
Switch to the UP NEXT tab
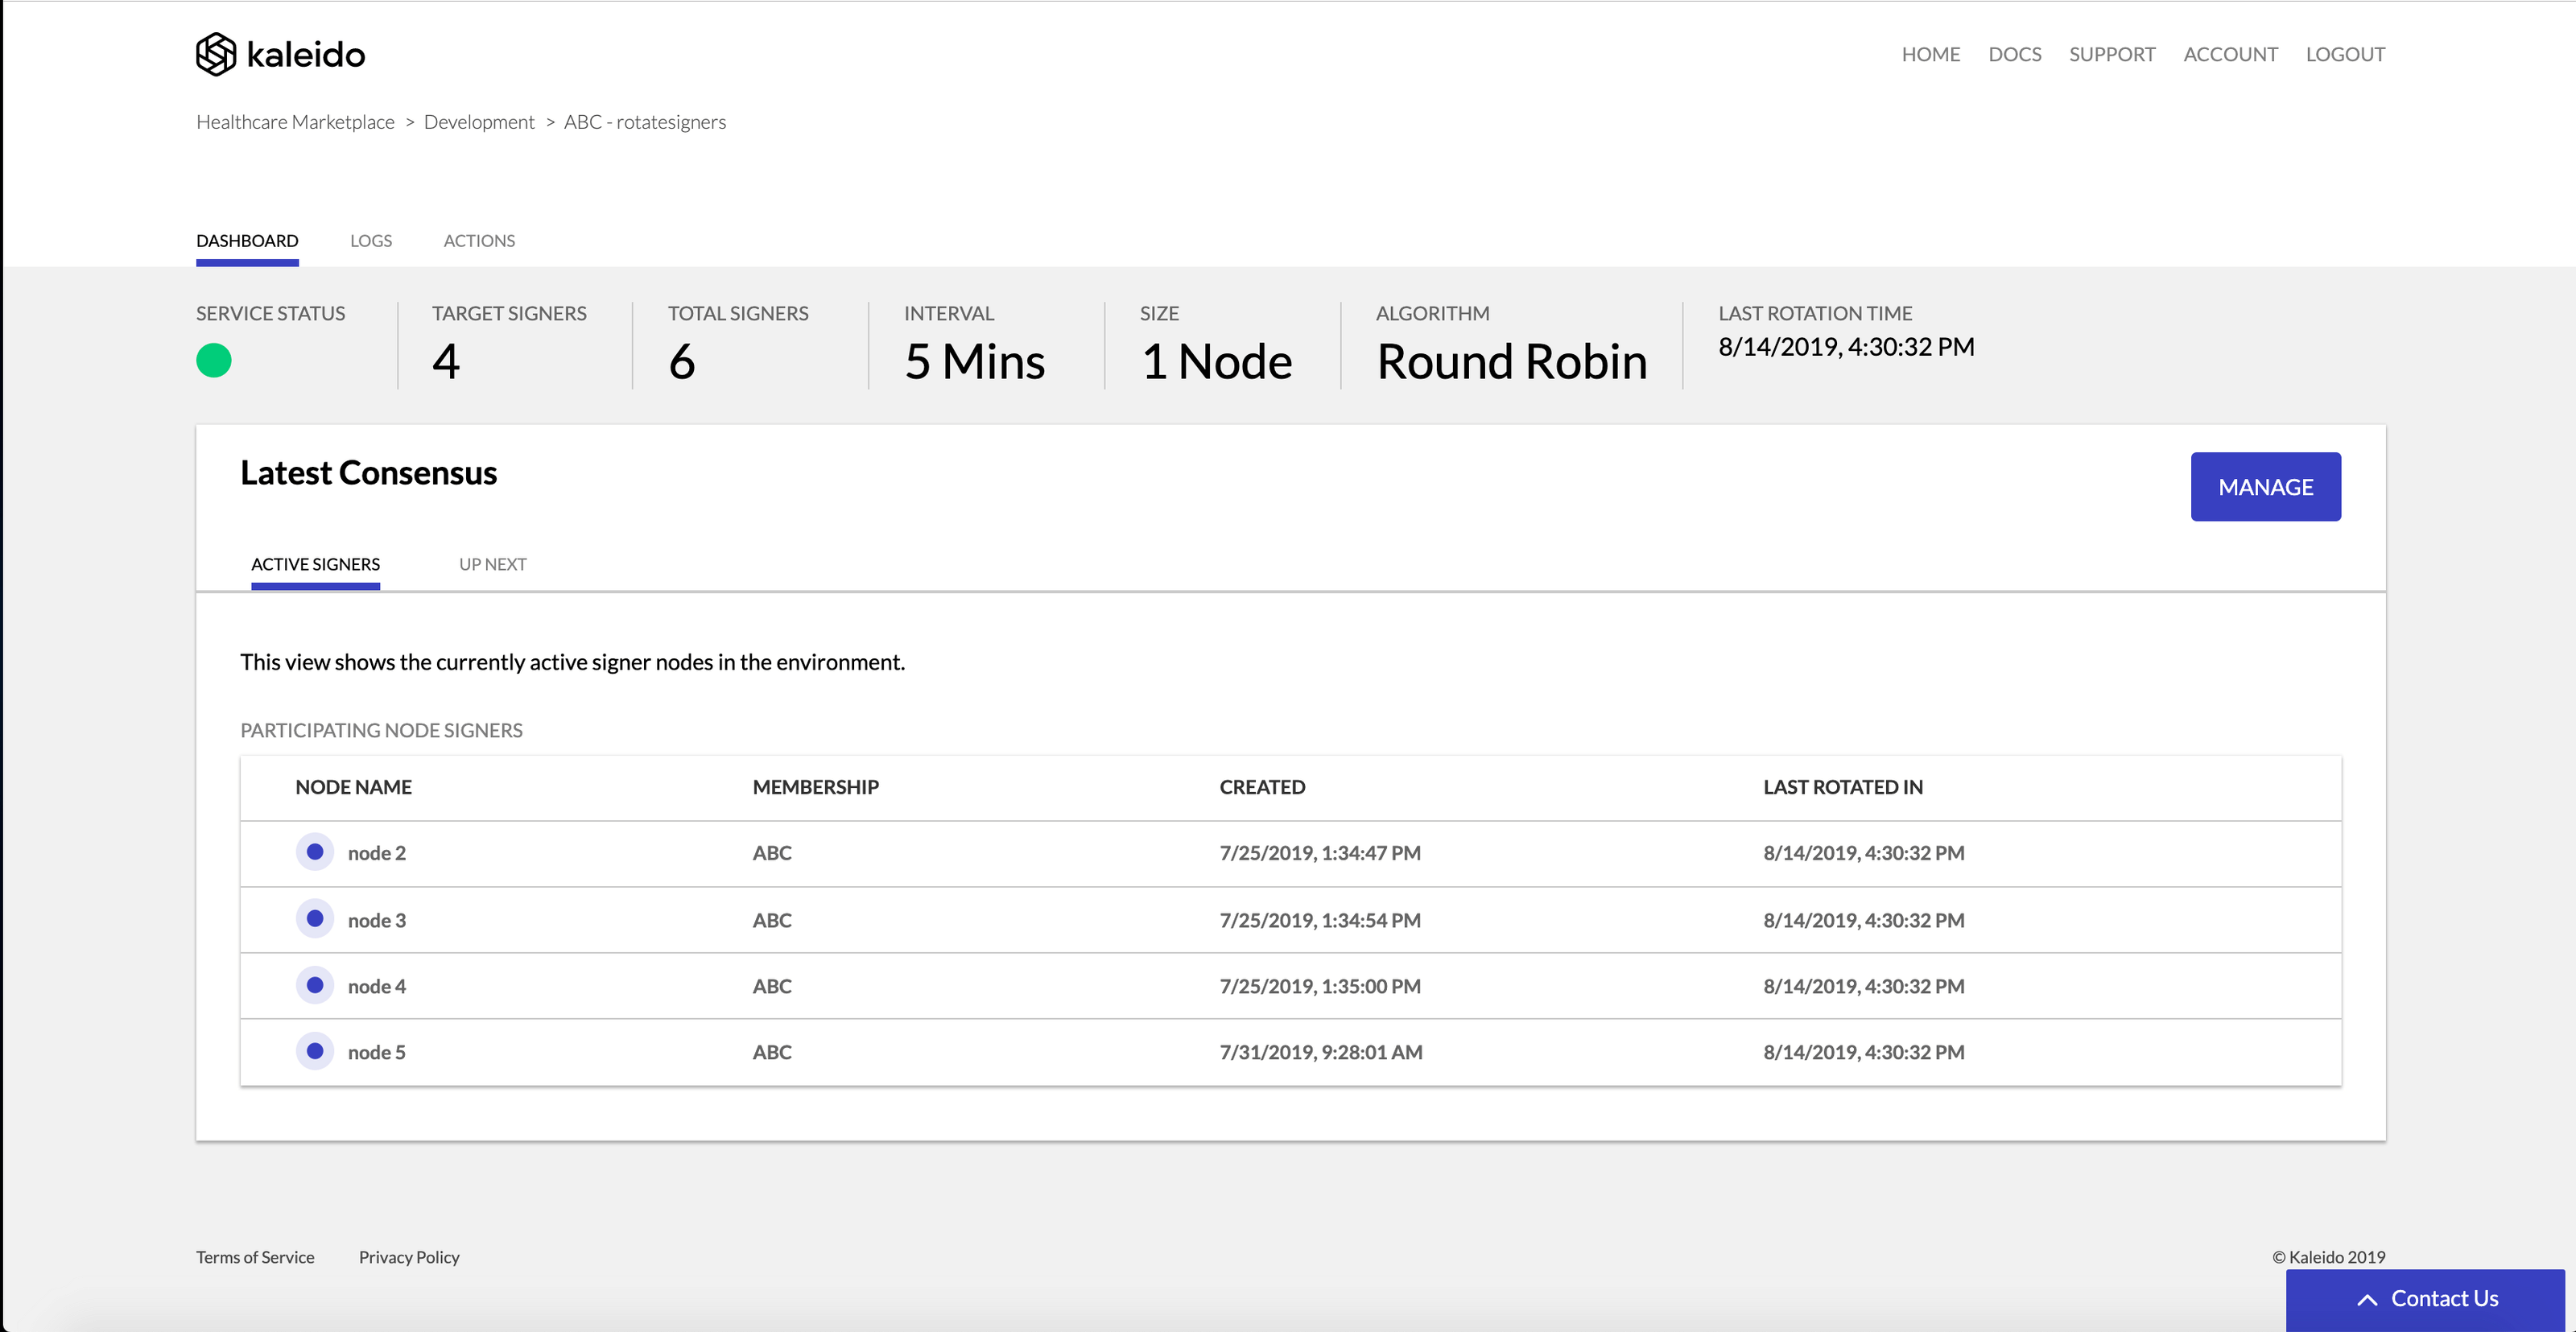(492, 563)
